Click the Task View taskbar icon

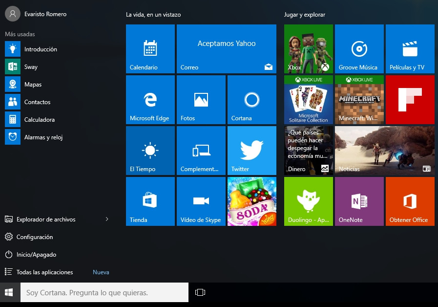coord(200,292)
